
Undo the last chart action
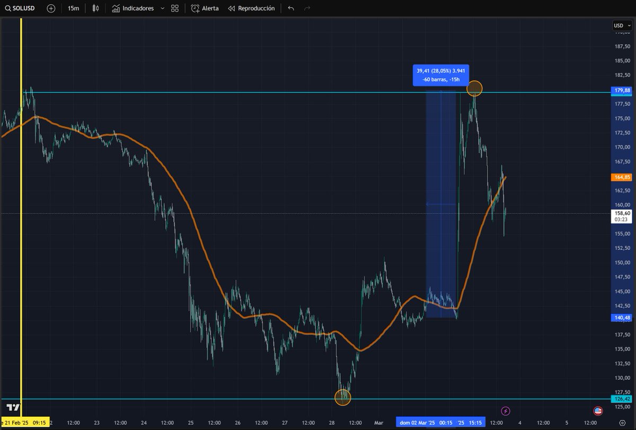290,8
